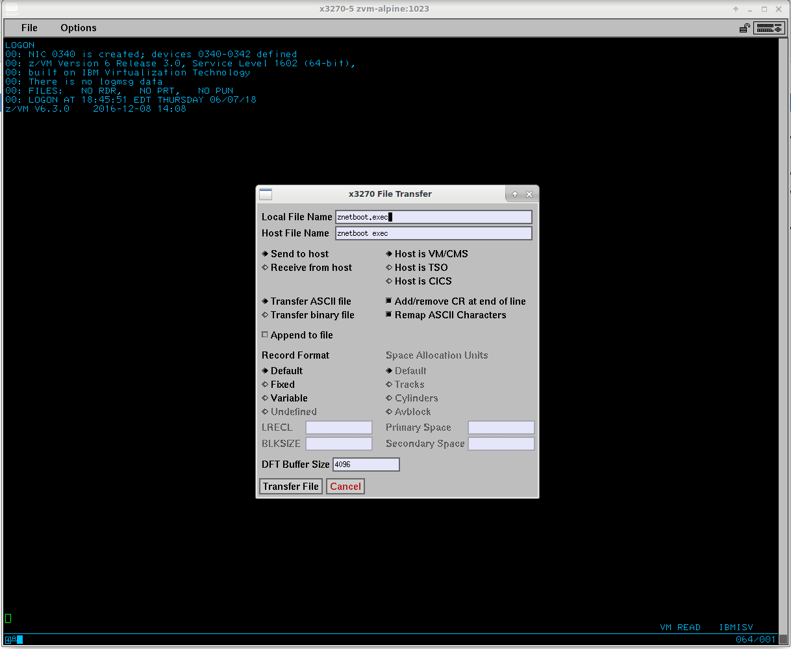Choose Transfer ASCII file
Viewport: 791px width, 649px height.
[x=307, y=301]
